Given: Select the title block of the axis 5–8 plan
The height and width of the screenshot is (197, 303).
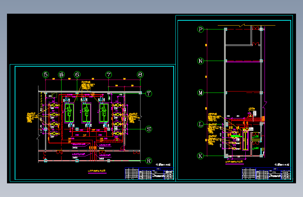Looking at the screenshot, I should [149, 174].
